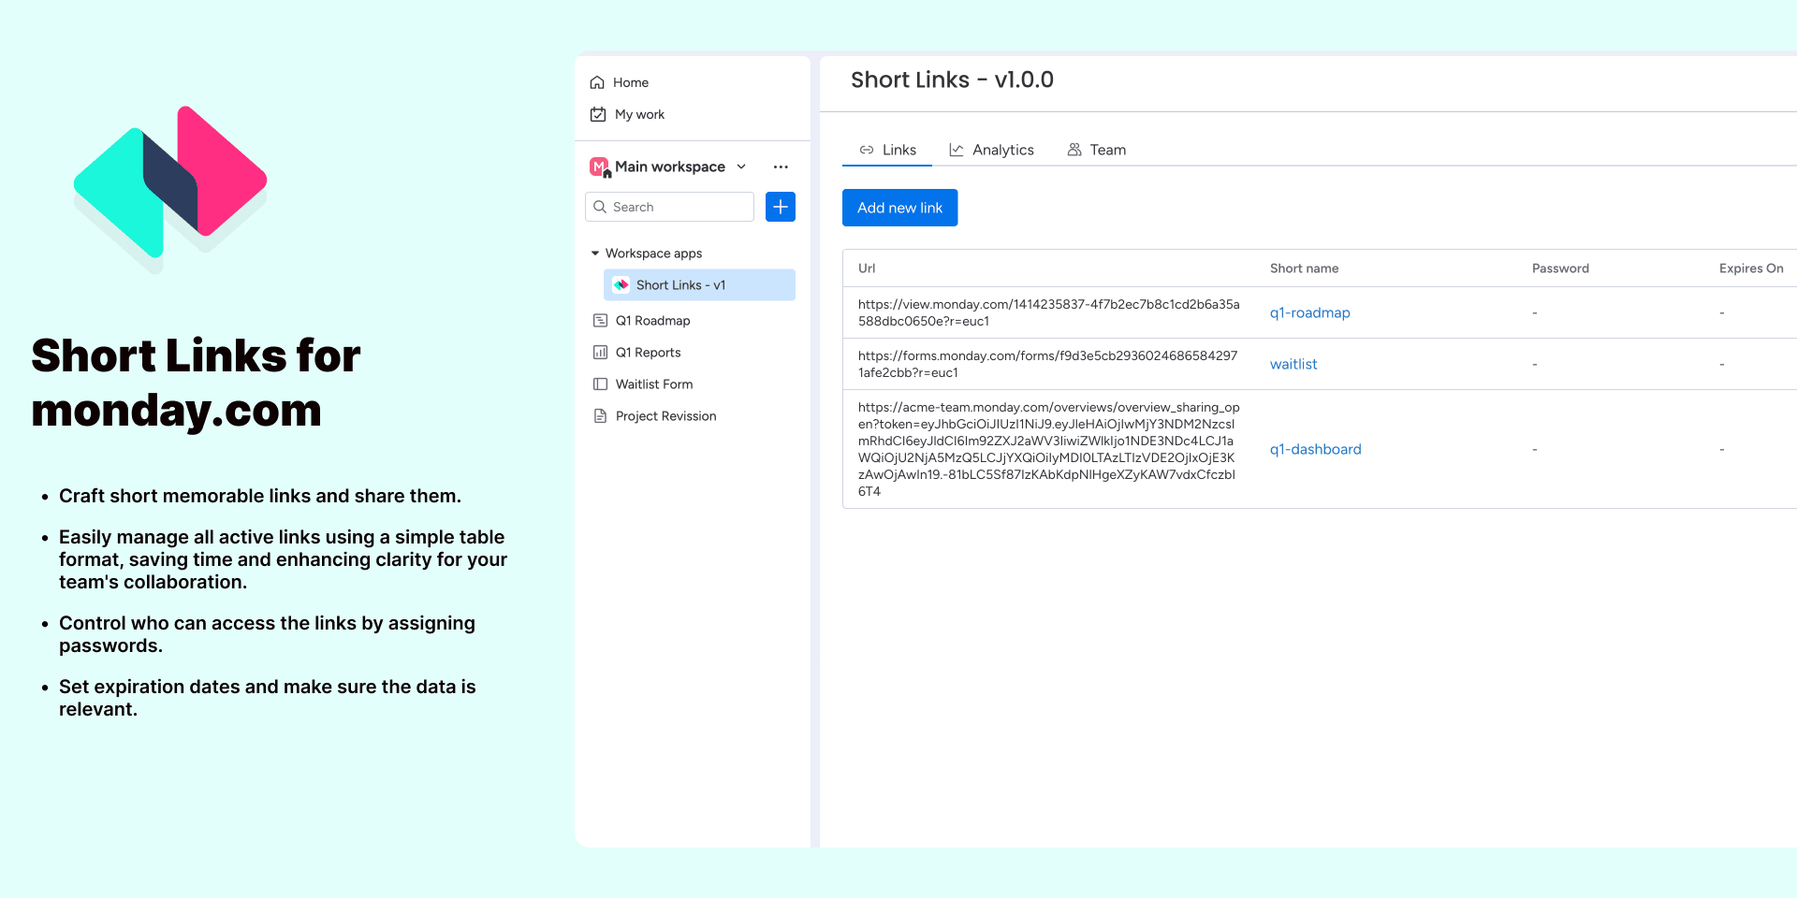This screenshot has width=1797, height=898.
Task: Click the Q1 Roadmap board icon
Action: pos(601,321)
